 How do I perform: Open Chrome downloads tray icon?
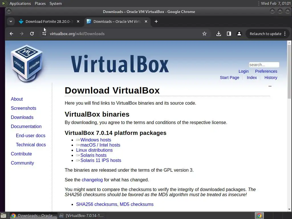[x=219, y=34]
